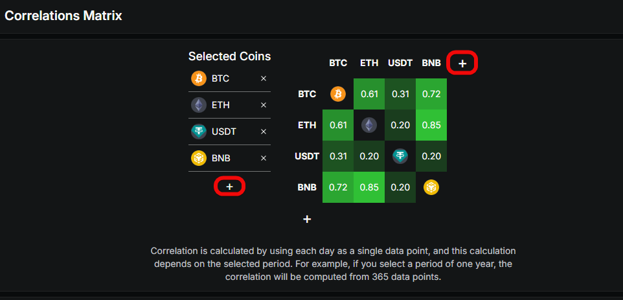This screenshot has width=623, height=300.
Task: Click the USDT column header
Action: click(400, 63)
